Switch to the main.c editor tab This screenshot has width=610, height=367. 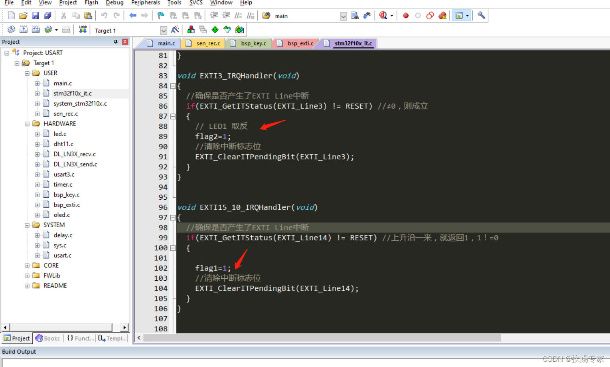click(161, 43)
